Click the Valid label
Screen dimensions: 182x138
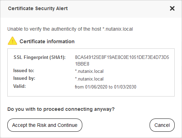20,86
